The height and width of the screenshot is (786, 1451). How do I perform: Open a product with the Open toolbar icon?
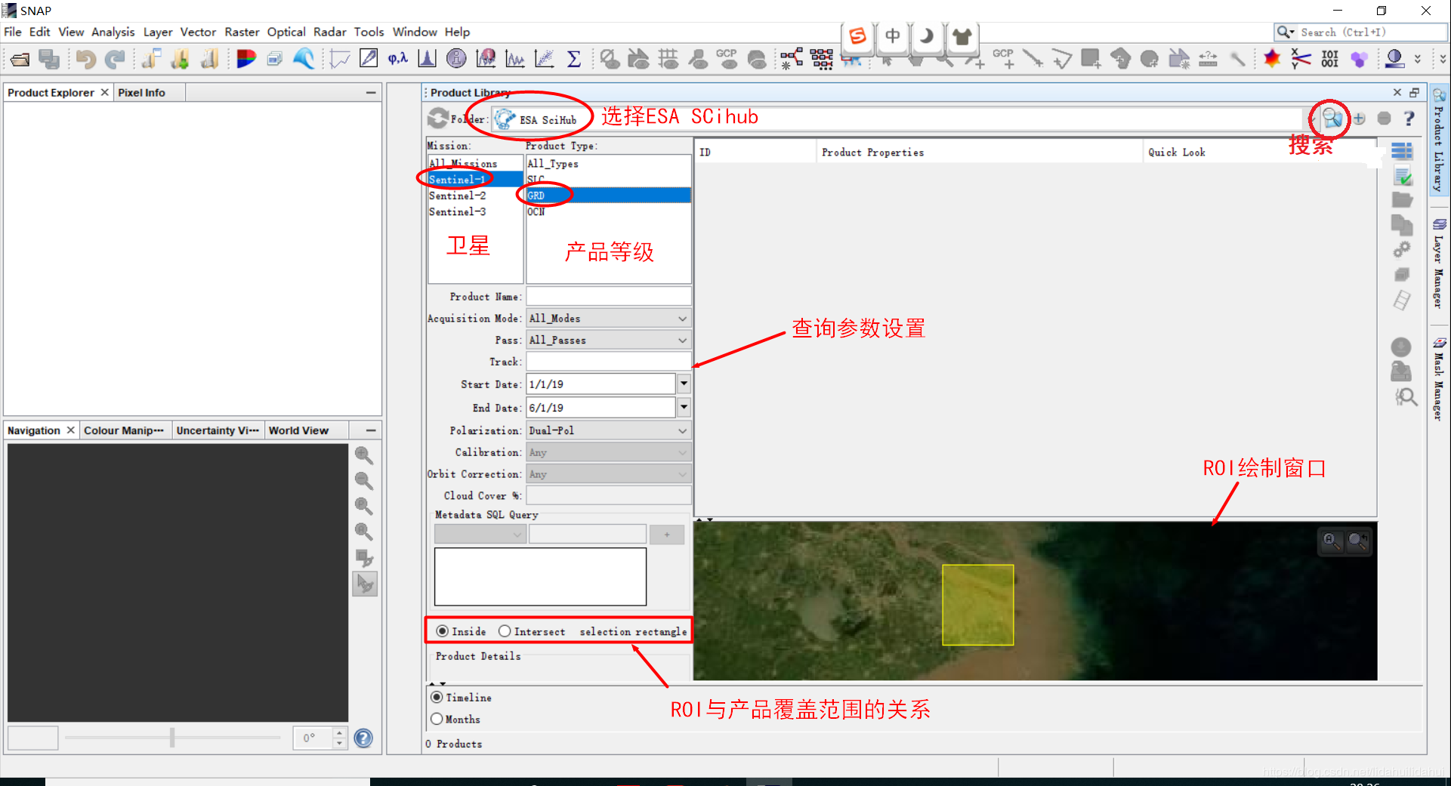click(19, 59)
